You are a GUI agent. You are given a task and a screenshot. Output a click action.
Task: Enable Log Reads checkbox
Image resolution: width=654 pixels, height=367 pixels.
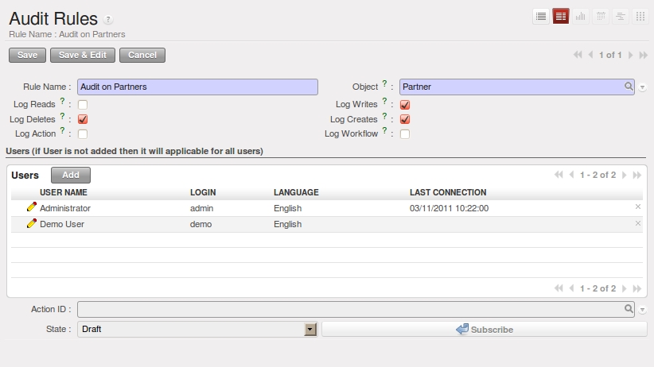click(83, 105)
